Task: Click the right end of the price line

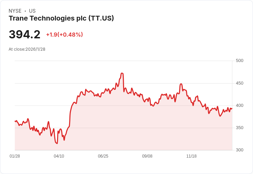Action: (232, 109)
